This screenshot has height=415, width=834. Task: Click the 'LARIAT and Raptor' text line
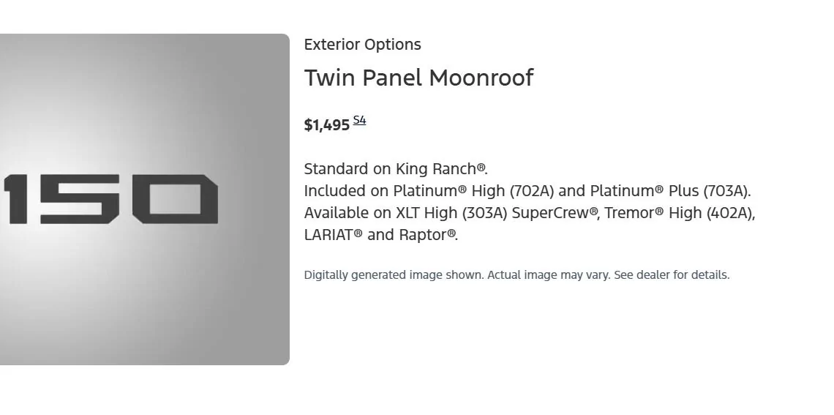click(380, 235)
